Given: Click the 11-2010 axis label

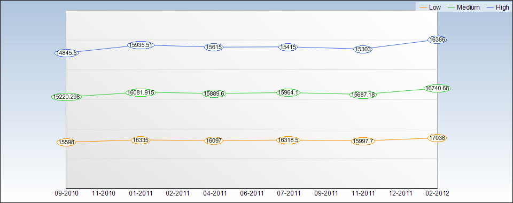Looking at the screenshot, I should [x=103, y=193].
